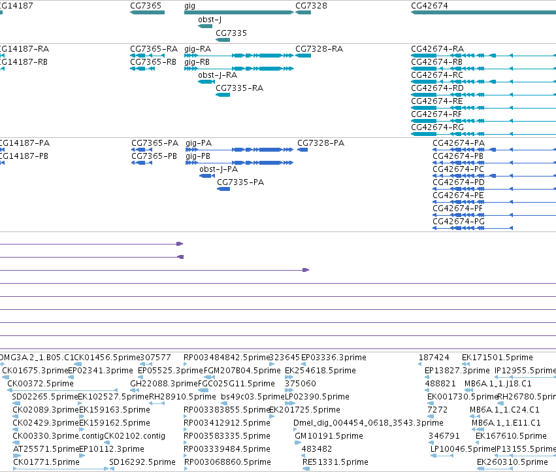This screenshot has width=556, height=472.
Task: Click EST feature EK254618.5prime
Action: tap(289, 377)
